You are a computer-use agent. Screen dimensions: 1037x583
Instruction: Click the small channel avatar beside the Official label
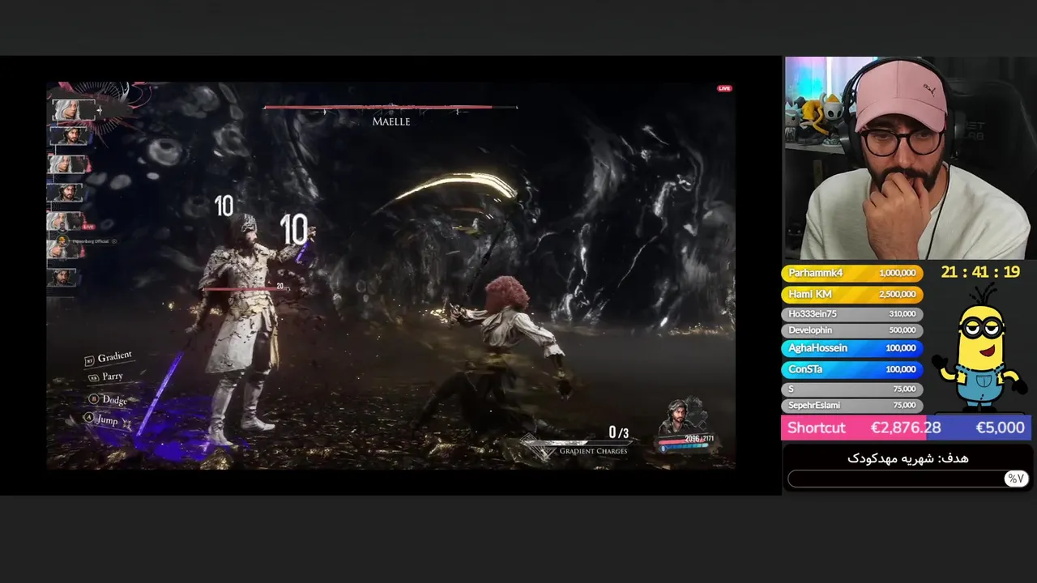pos(61,241)
